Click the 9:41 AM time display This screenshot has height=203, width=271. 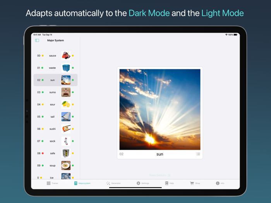37,35
